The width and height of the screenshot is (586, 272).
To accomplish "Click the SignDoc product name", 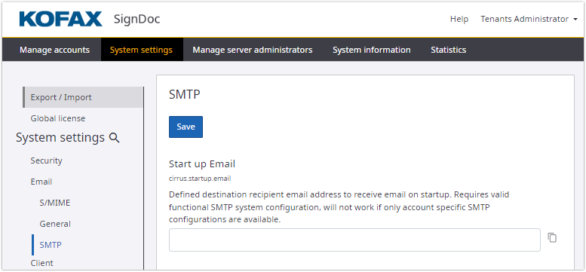I will coord(137,19).
